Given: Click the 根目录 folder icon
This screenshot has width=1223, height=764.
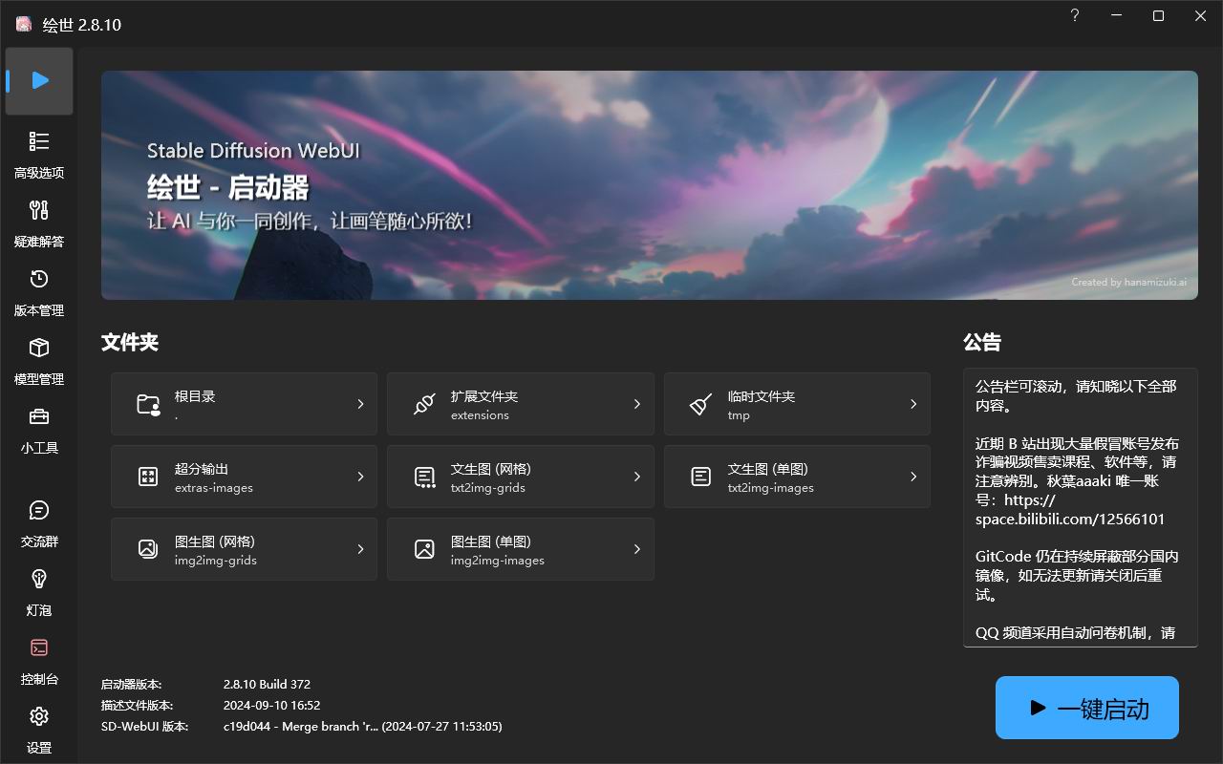Looking at the screenshot, I should coord(148,404).
